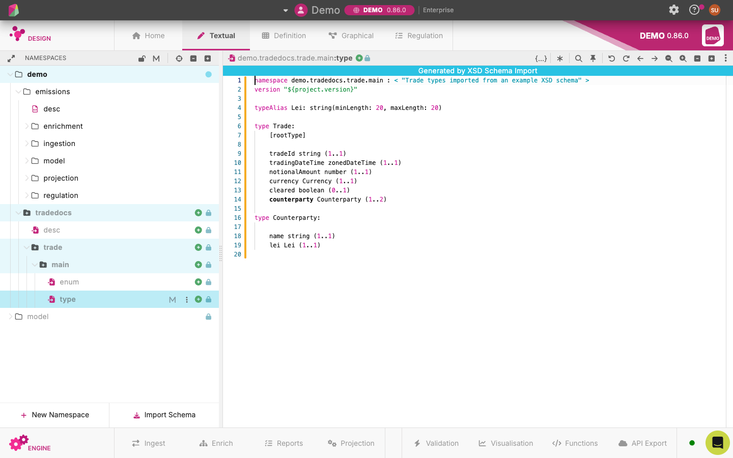Collapse all code folds in the editor toolbar

(x=697, y=59)
